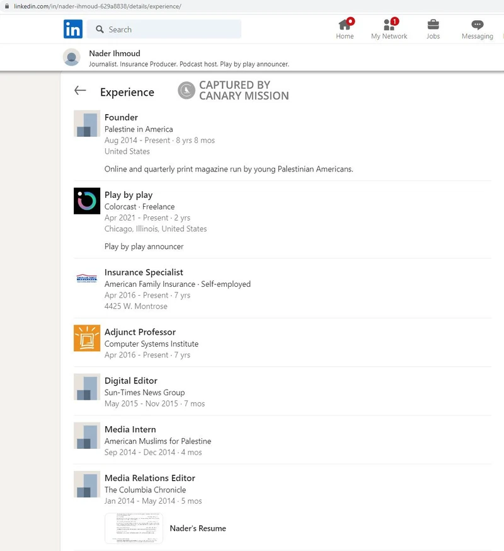Click Nader Ihmoud's profile avatar

[x=71, y=57]
